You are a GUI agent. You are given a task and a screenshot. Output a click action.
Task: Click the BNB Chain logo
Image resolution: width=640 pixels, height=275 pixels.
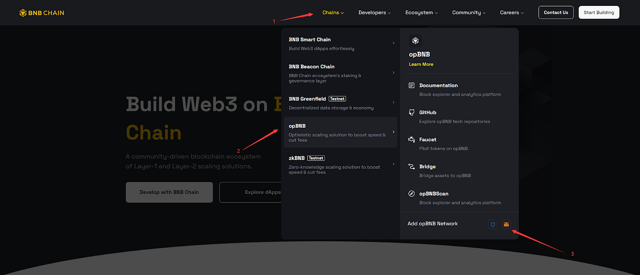coord(42,13)
